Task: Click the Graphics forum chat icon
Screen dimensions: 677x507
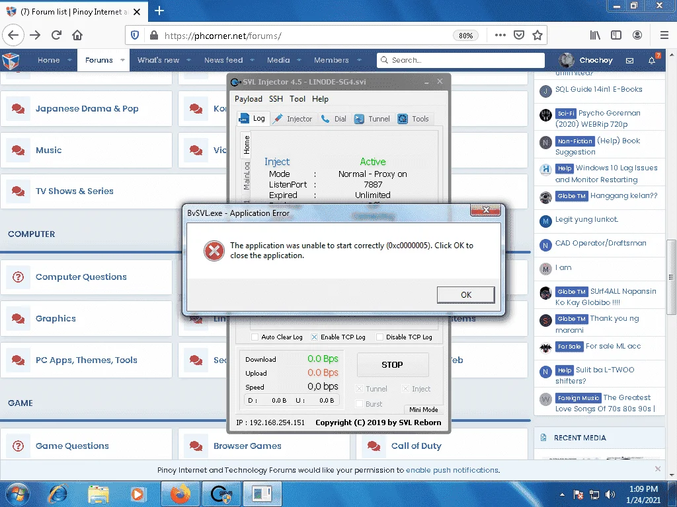Action: [x=18, y=319]
